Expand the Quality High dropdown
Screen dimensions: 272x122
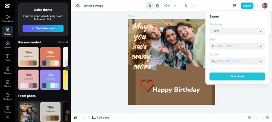pyautogui.click(x=237, y=61)
